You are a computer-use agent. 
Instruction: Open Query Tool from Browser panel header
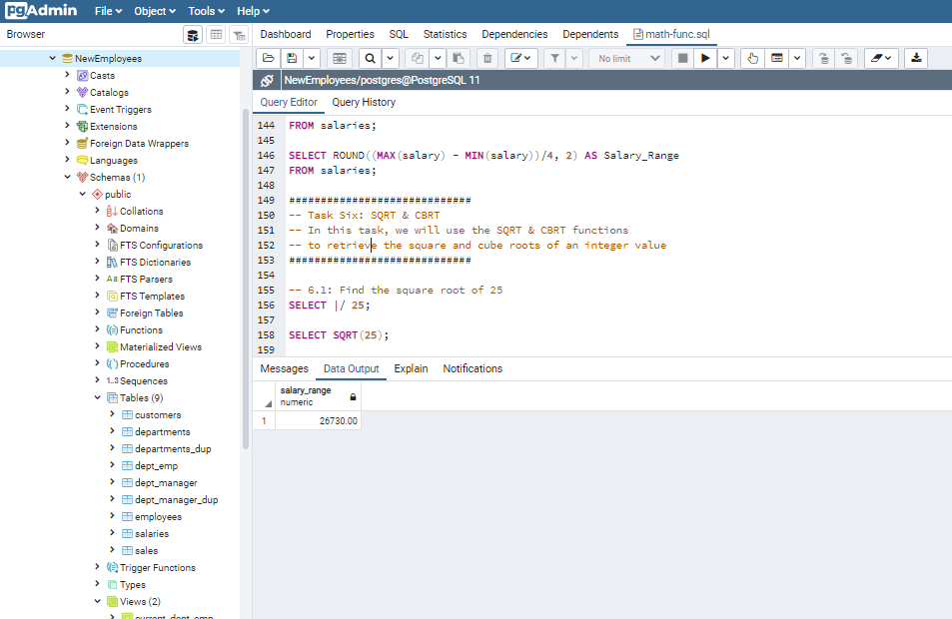pyautogui.click(x=193, y=35)
